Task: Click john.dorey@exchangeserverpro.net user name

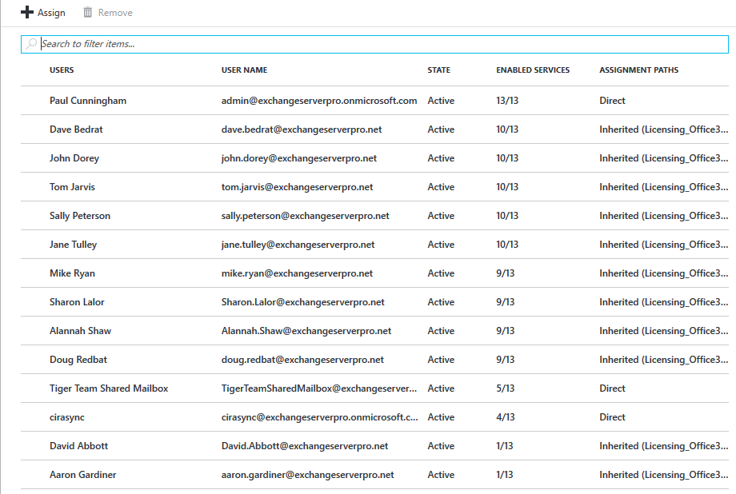Action: 298,157
